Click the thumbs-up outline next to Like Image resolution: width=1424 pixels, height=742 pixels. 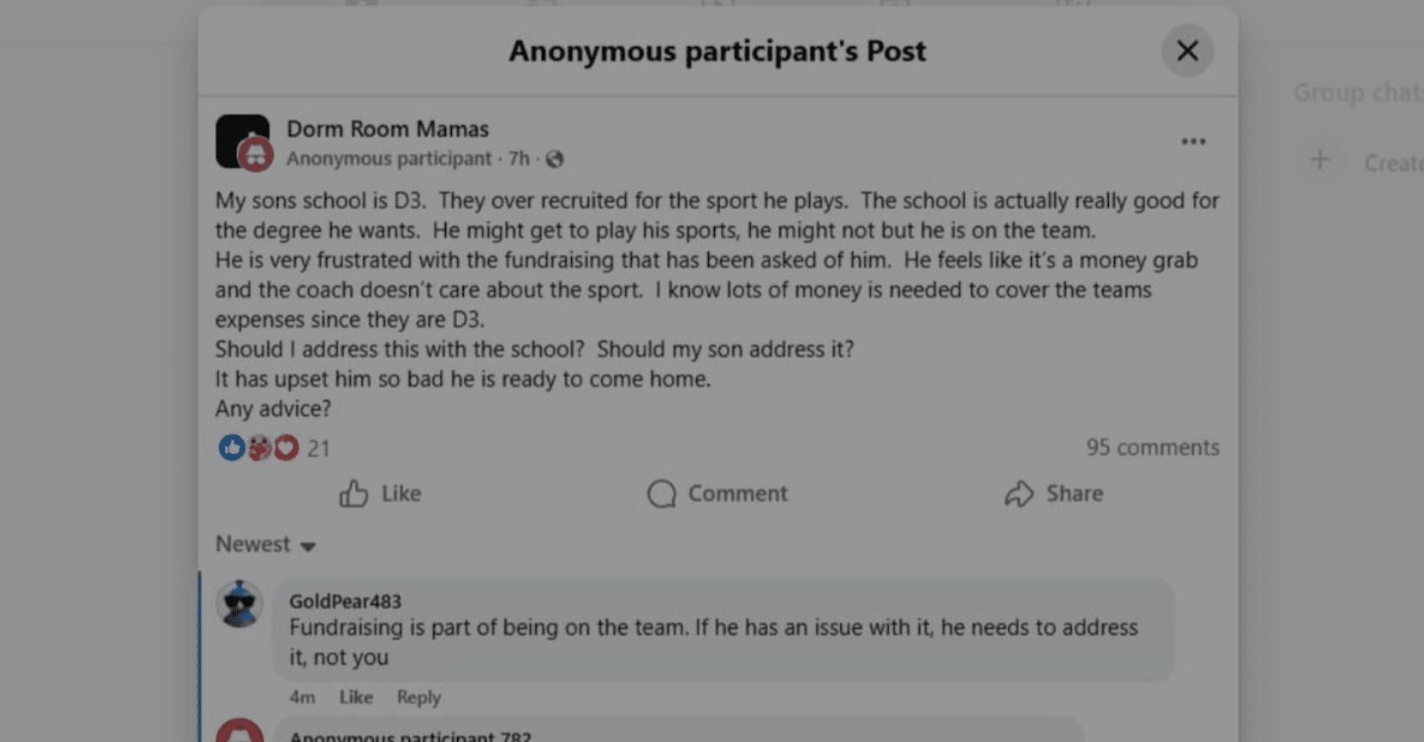click(x=355, y=494)
